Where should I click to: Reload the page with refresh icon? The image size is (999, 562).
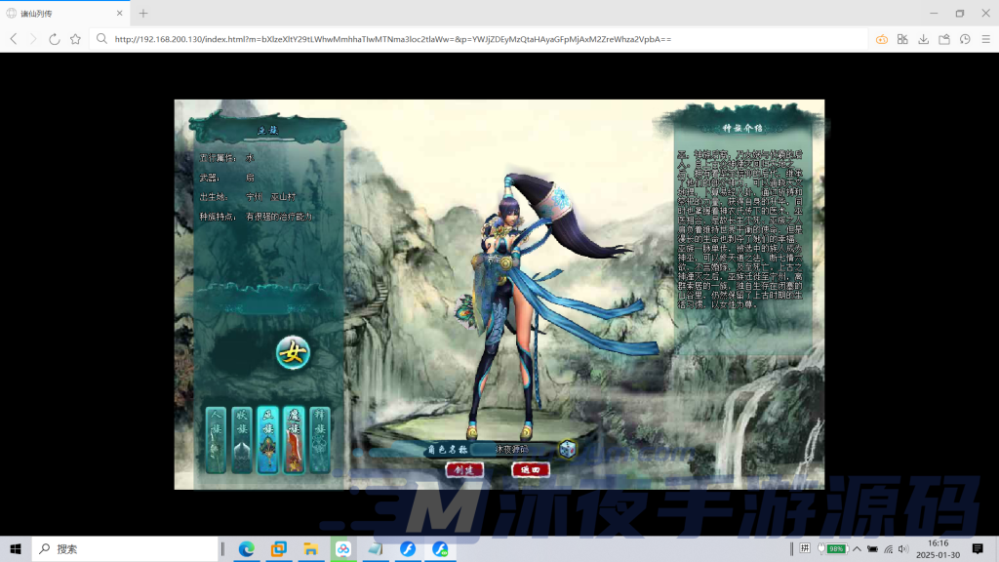click(x=54, y=39)
